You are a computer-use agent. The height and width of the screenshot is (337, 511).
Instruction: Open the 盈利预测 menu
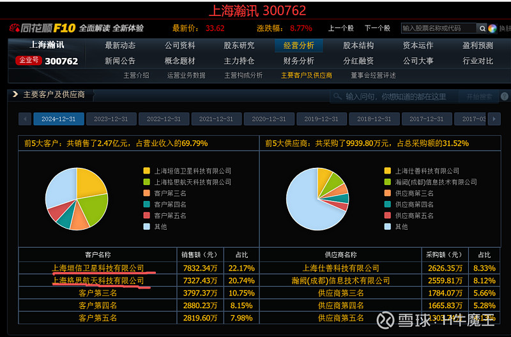478,45
